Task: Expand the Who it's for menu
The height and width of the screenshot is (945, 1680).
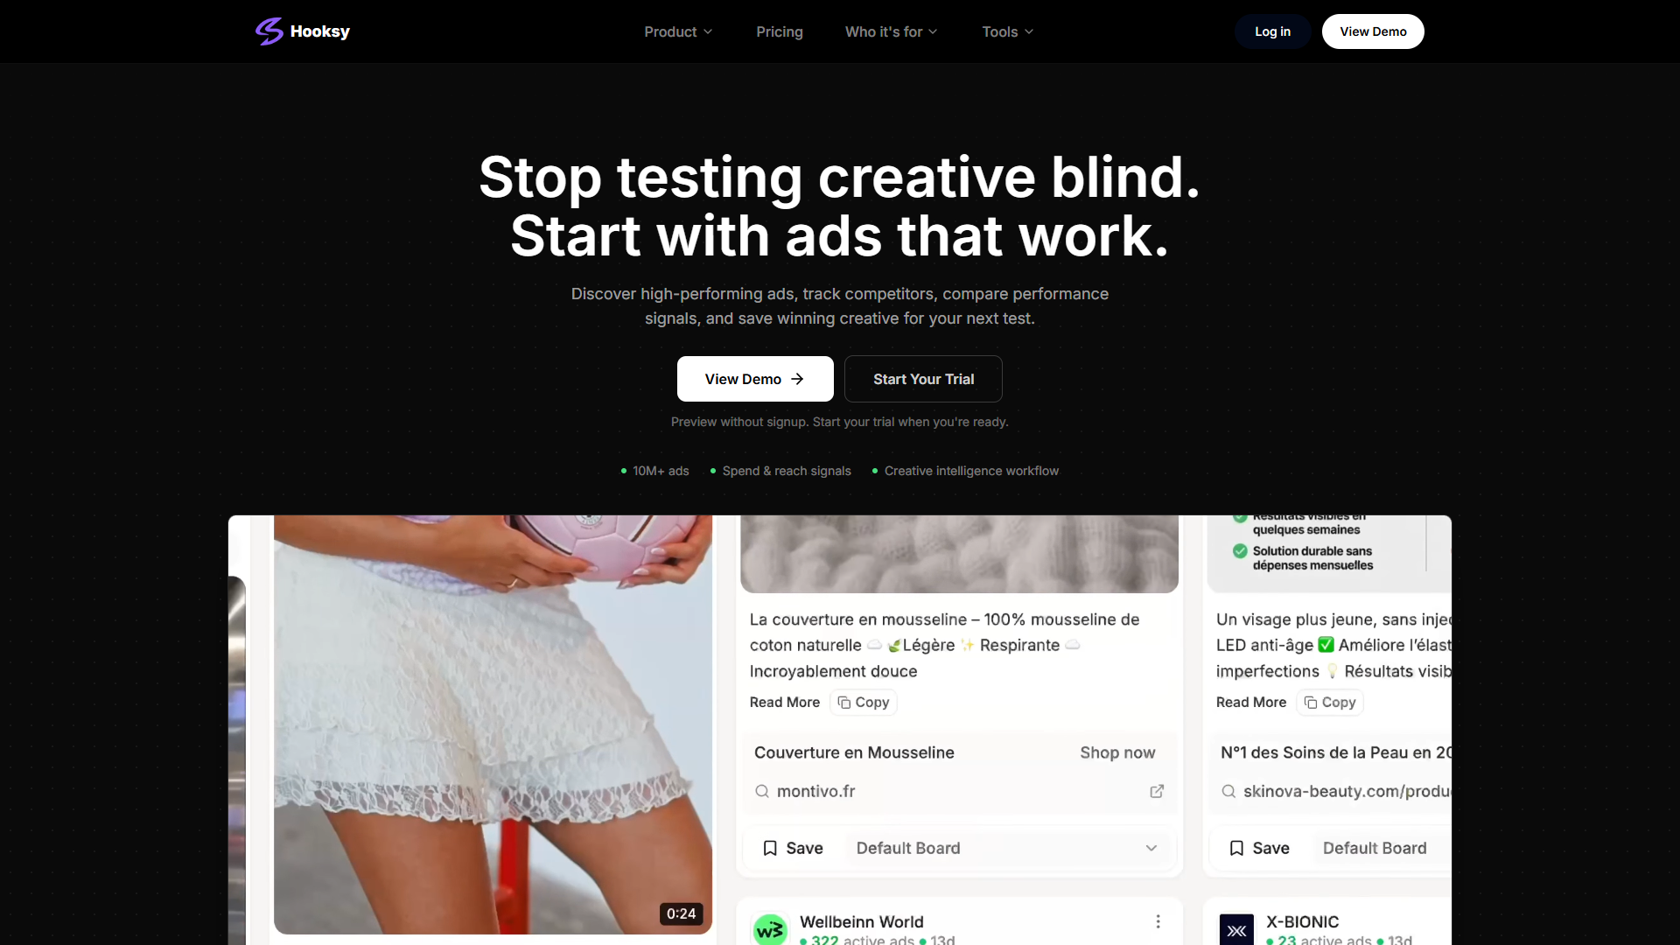Action: [x=892, y=31]
